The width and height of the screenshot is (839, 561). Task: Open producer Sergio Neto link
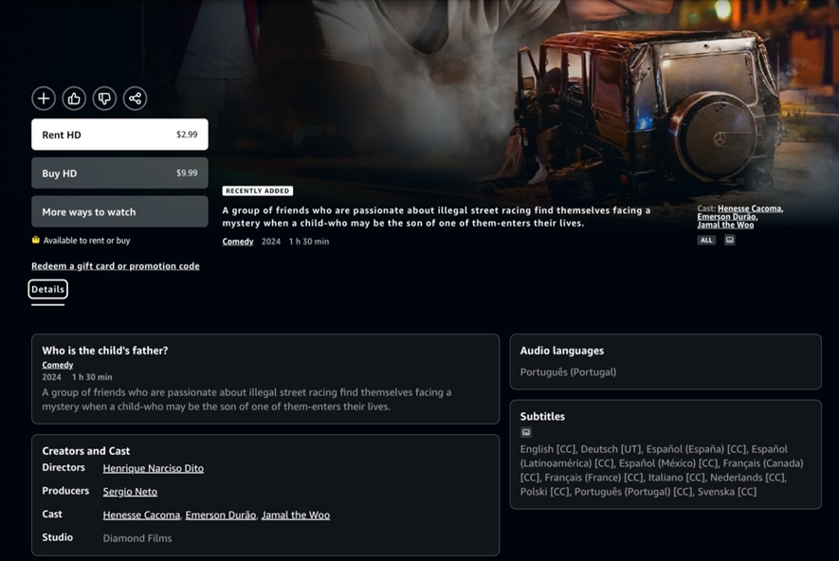coord(130,492)
